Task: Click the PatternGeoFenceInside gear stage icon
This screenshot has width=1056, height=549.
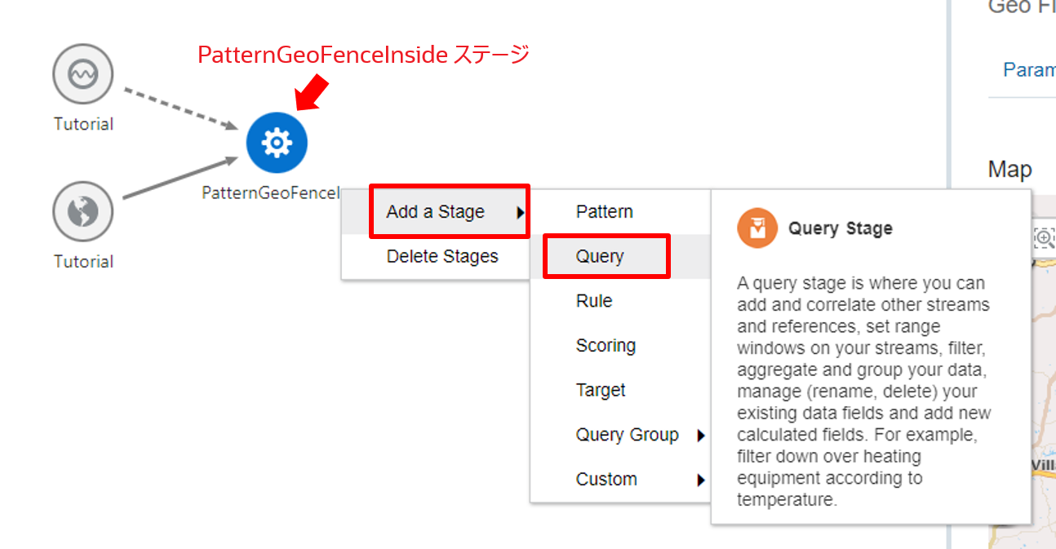Action: [277, 143]
